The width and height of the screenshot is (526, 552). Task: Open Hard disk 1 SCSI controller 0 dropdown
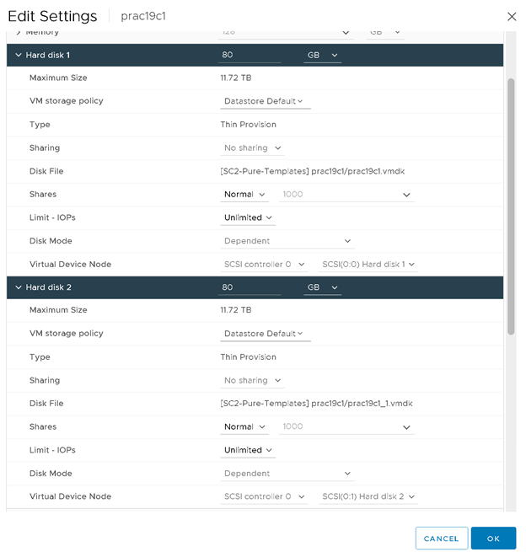point(265,265)
